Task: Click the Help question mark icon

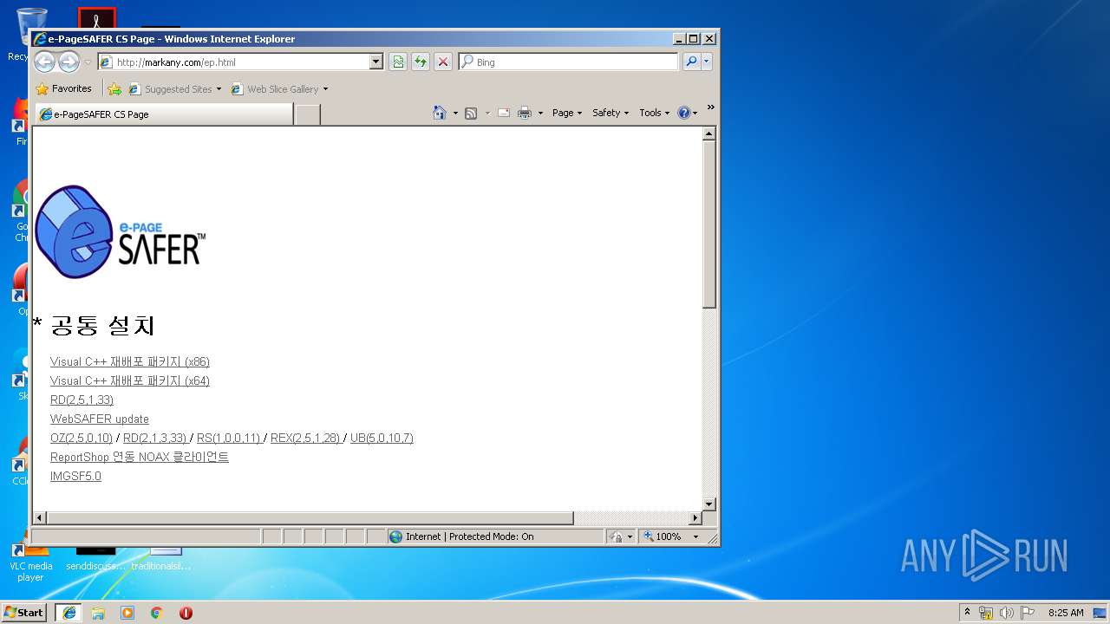Action: click(683, 113)
